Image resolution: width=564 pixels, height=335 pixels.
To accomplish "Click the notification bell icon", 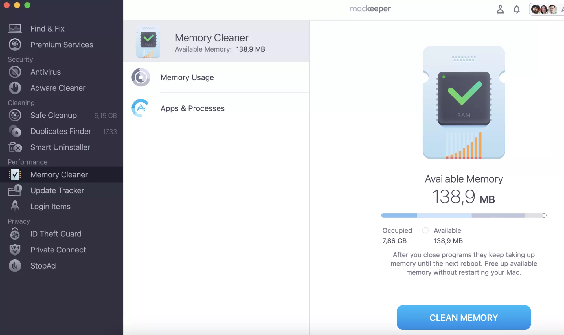I will coord(517,9).
